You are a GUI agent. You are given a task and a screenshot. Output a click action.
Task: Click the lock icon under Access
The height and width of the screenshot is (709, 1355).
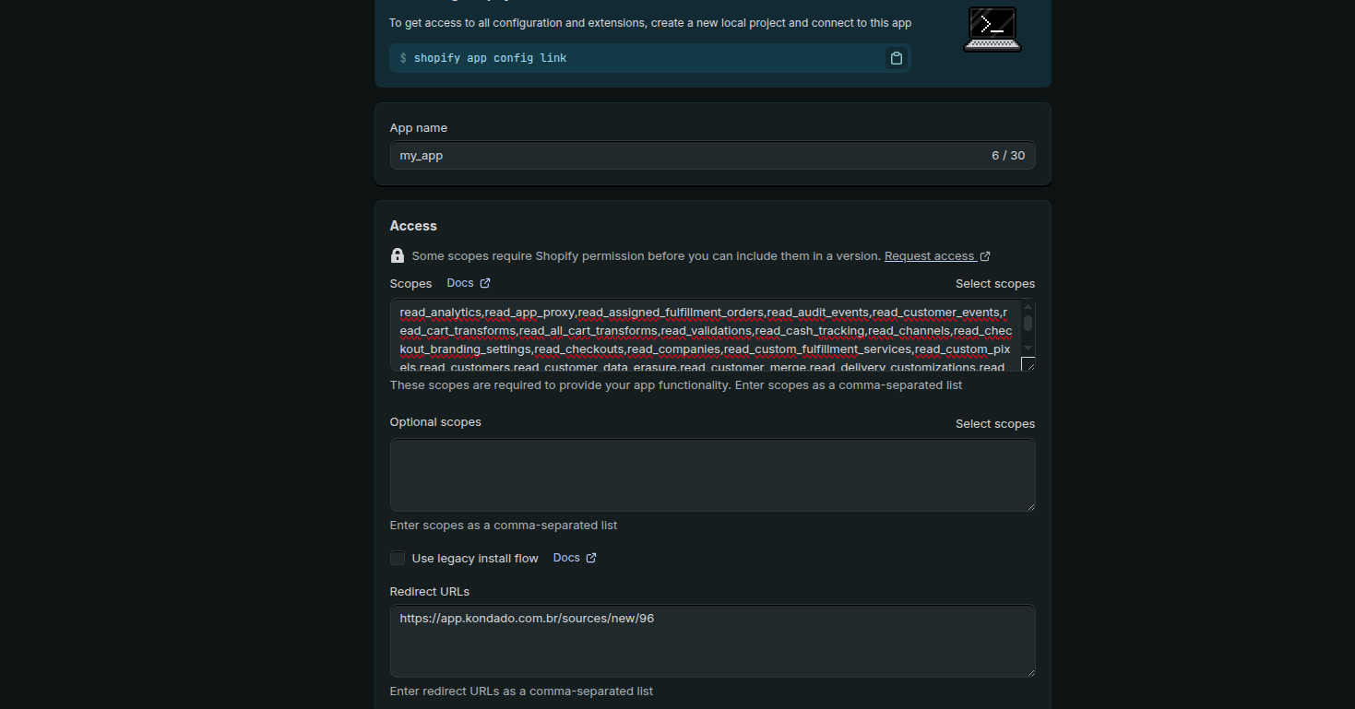tap(398, 255)
